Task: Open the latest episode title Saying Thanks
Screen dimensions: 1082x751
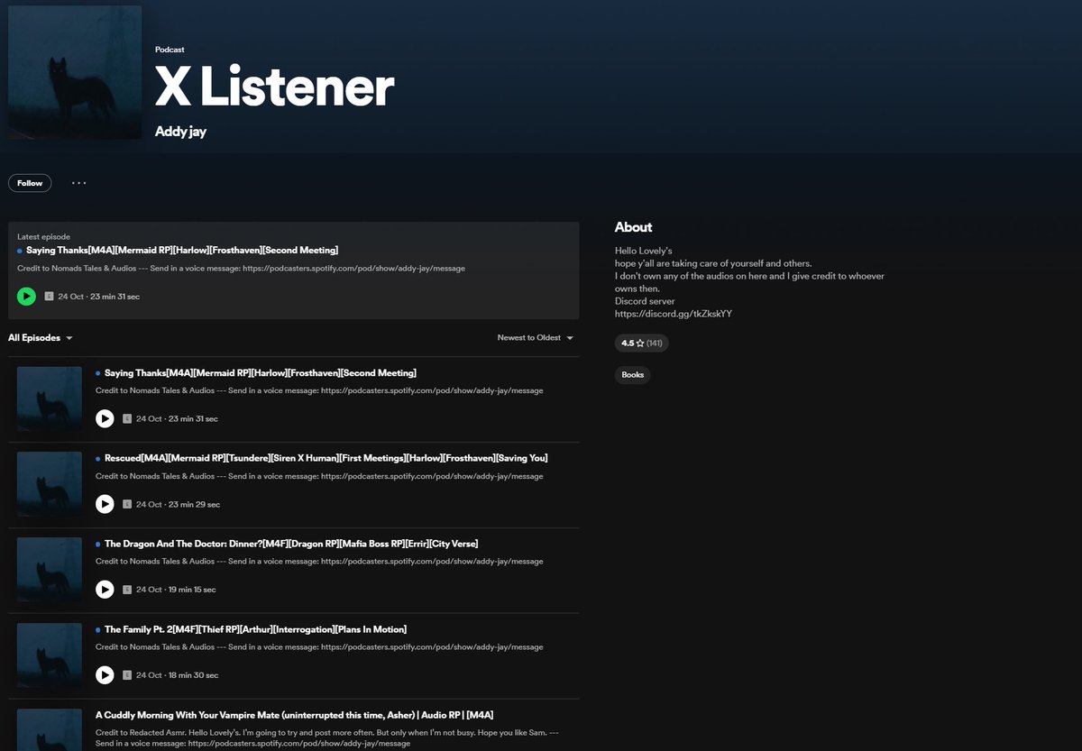Action: [182, 250]
